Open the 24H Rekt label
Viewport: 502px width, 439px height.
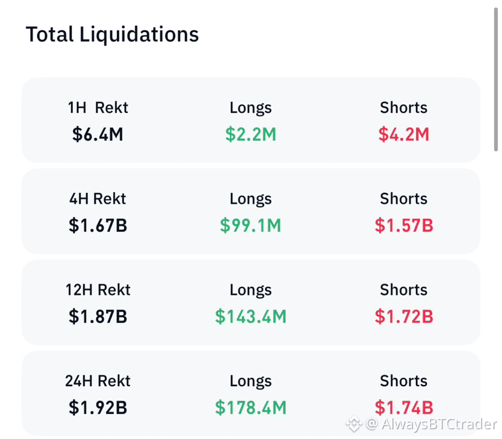[x=97, y=381]
